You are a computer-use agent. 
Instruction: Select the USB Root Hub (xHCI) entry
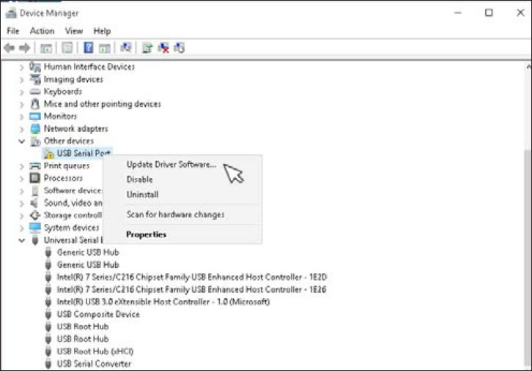[x=95, y=351]
